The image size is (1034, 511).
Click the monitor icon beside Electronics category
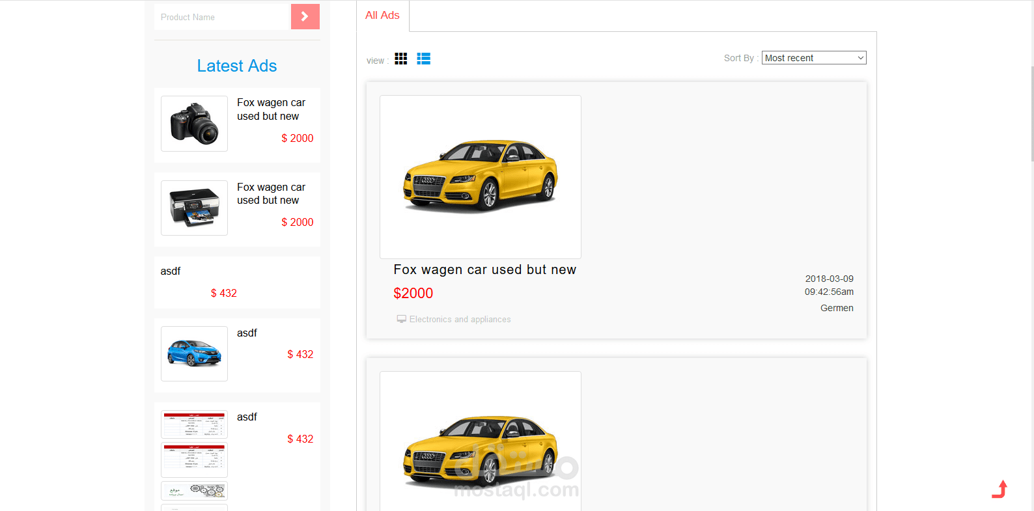(402, 320)
